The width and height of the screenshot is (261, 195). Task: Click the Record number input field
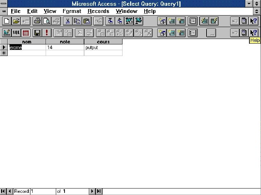click(x=43, y=191)
